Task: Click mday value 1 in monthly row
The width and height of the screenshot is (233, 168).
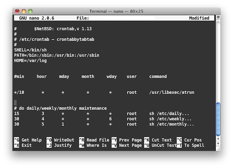Action: tap(63, 124)
